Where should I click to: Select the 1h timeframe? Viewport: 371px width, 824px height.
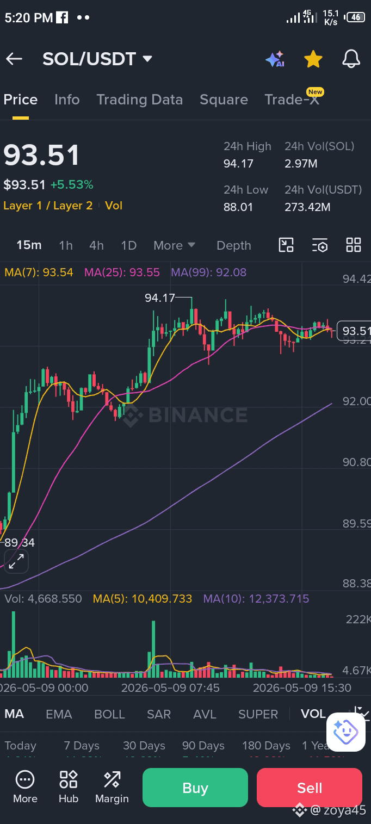click(66, 245)
